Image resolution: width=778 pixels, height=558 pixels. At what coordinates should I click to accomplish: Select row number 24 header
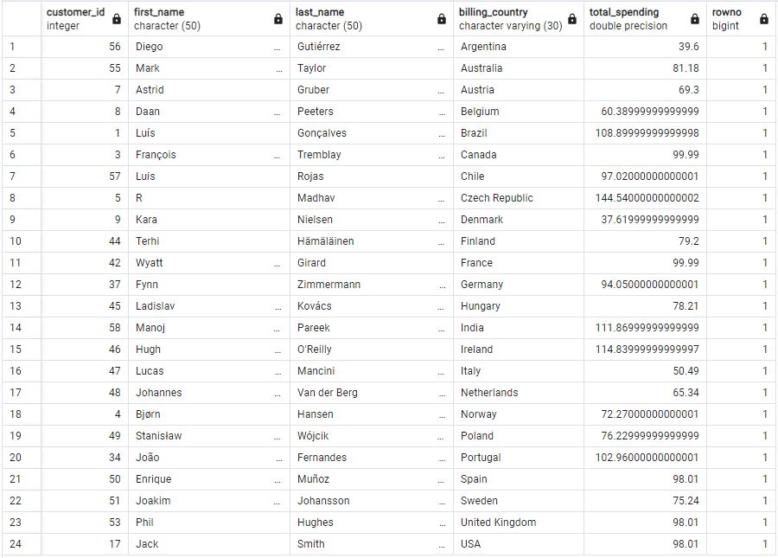click(22, 544)
